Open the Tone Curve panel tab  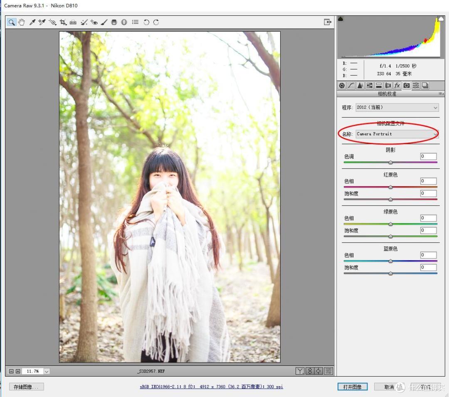(351, 86)
